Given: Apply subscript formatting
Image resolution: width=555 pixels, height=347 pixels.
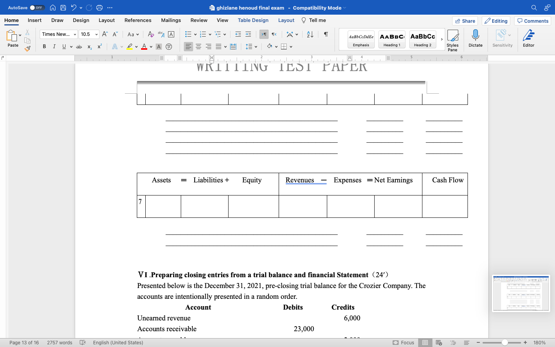Looking at the screenshot, I should click(89, 46).
